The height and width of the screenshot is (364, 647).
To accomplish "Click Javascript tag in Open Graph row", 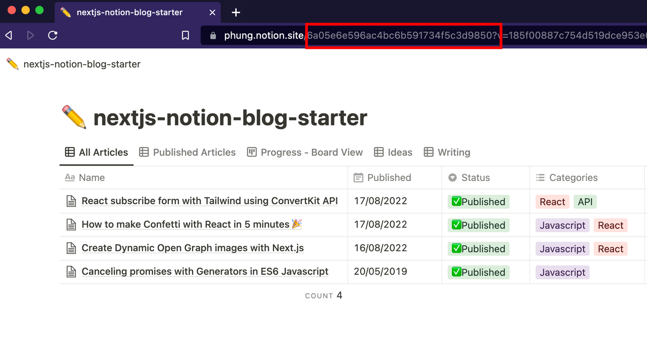I will coord(563,249).
